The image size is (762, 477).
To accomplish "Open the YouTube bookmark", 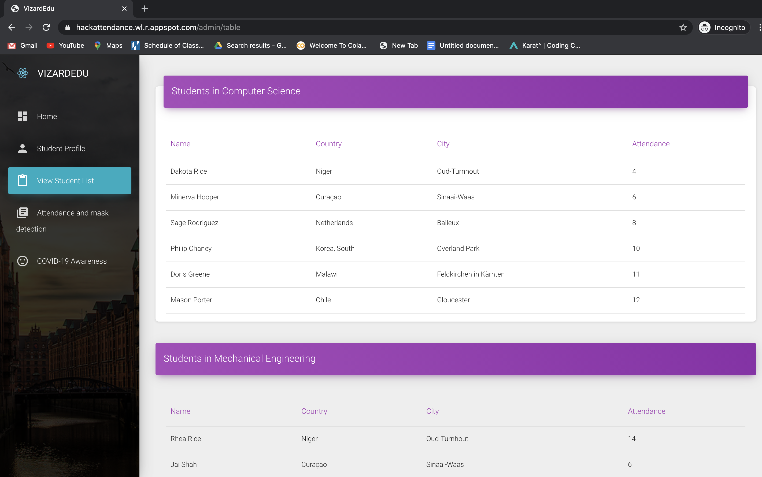I will (66, 46).
